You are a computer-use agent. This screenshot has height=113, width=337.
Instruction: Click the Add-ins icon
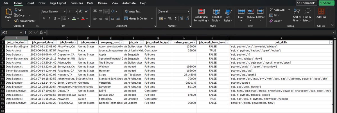tap(321, 11)
